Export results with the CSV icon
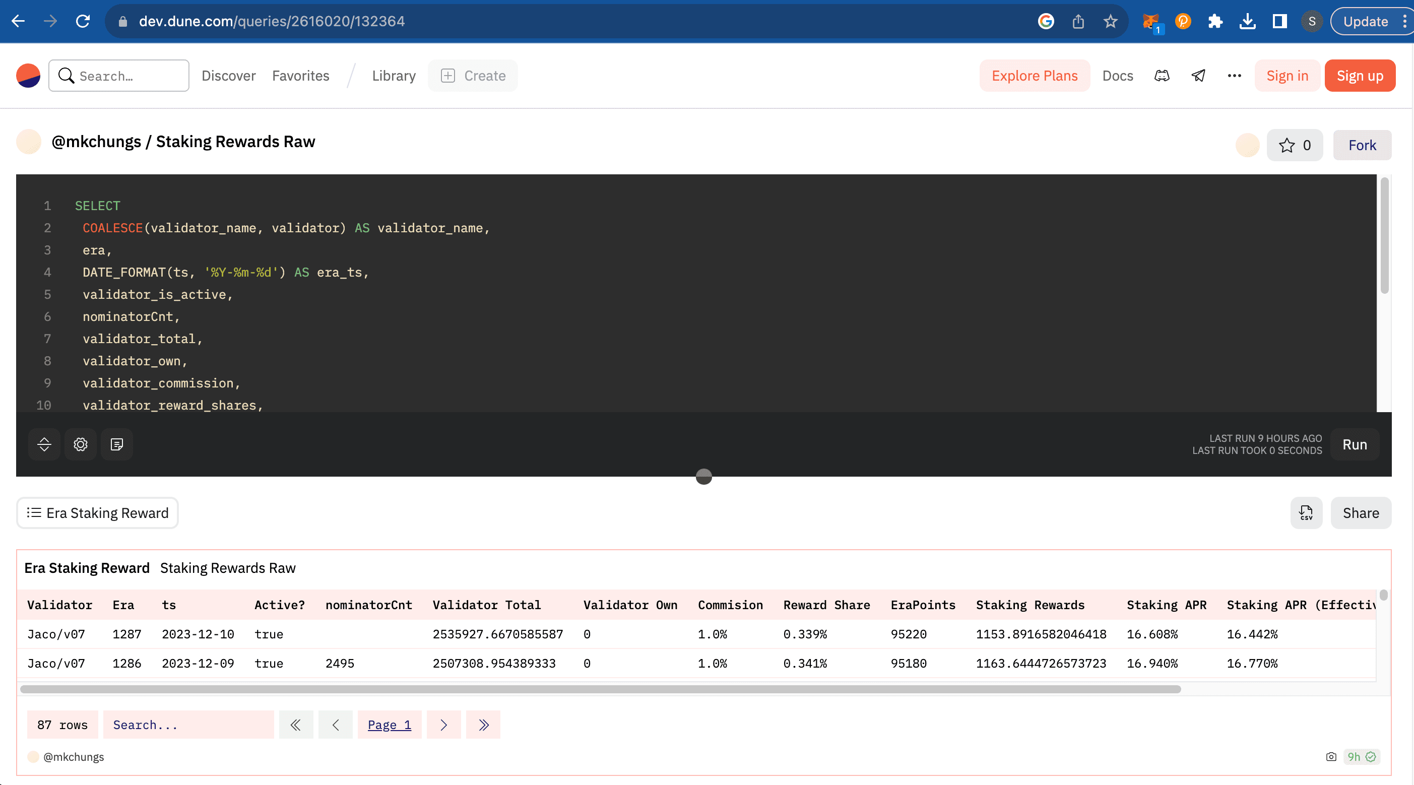Image resolution: width=1414 pixels, height=785 pixels. (x=1306, y=513)
